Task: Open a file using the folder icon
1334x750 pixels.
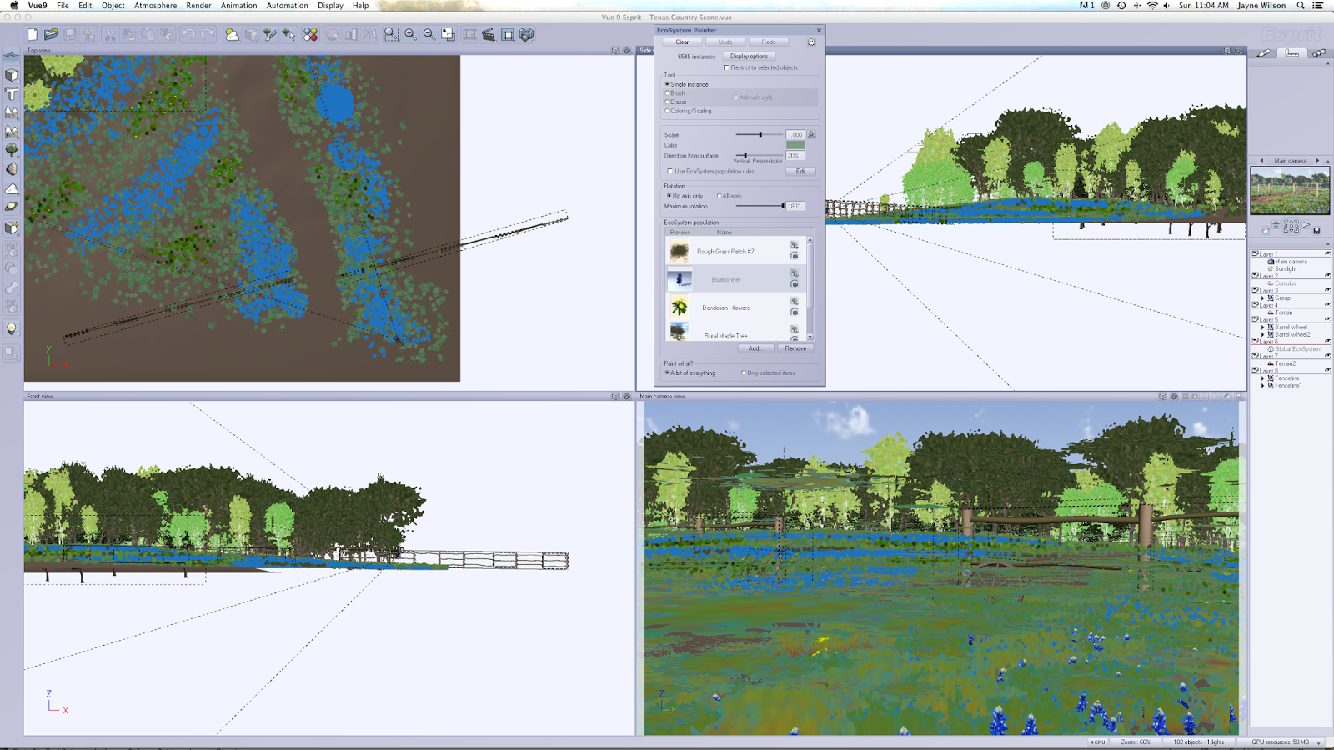Action: click(51, 34)
